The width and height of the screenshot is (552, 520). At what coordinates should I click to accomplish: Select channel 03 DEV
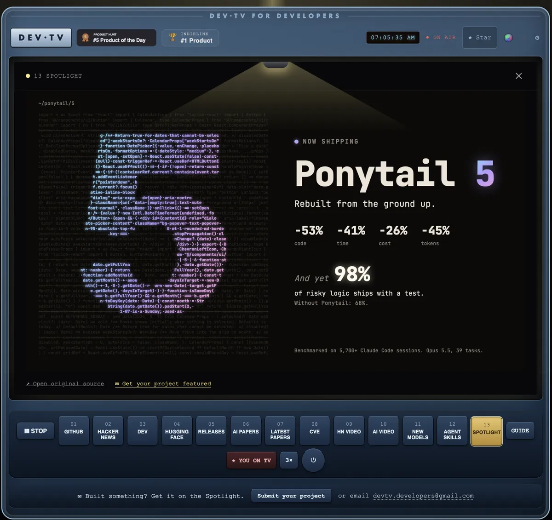[x=143, y=431]
